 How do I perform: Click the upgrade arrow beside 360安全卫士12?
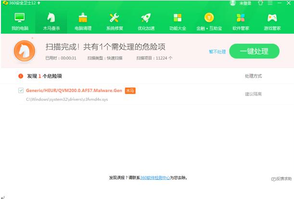39,3
